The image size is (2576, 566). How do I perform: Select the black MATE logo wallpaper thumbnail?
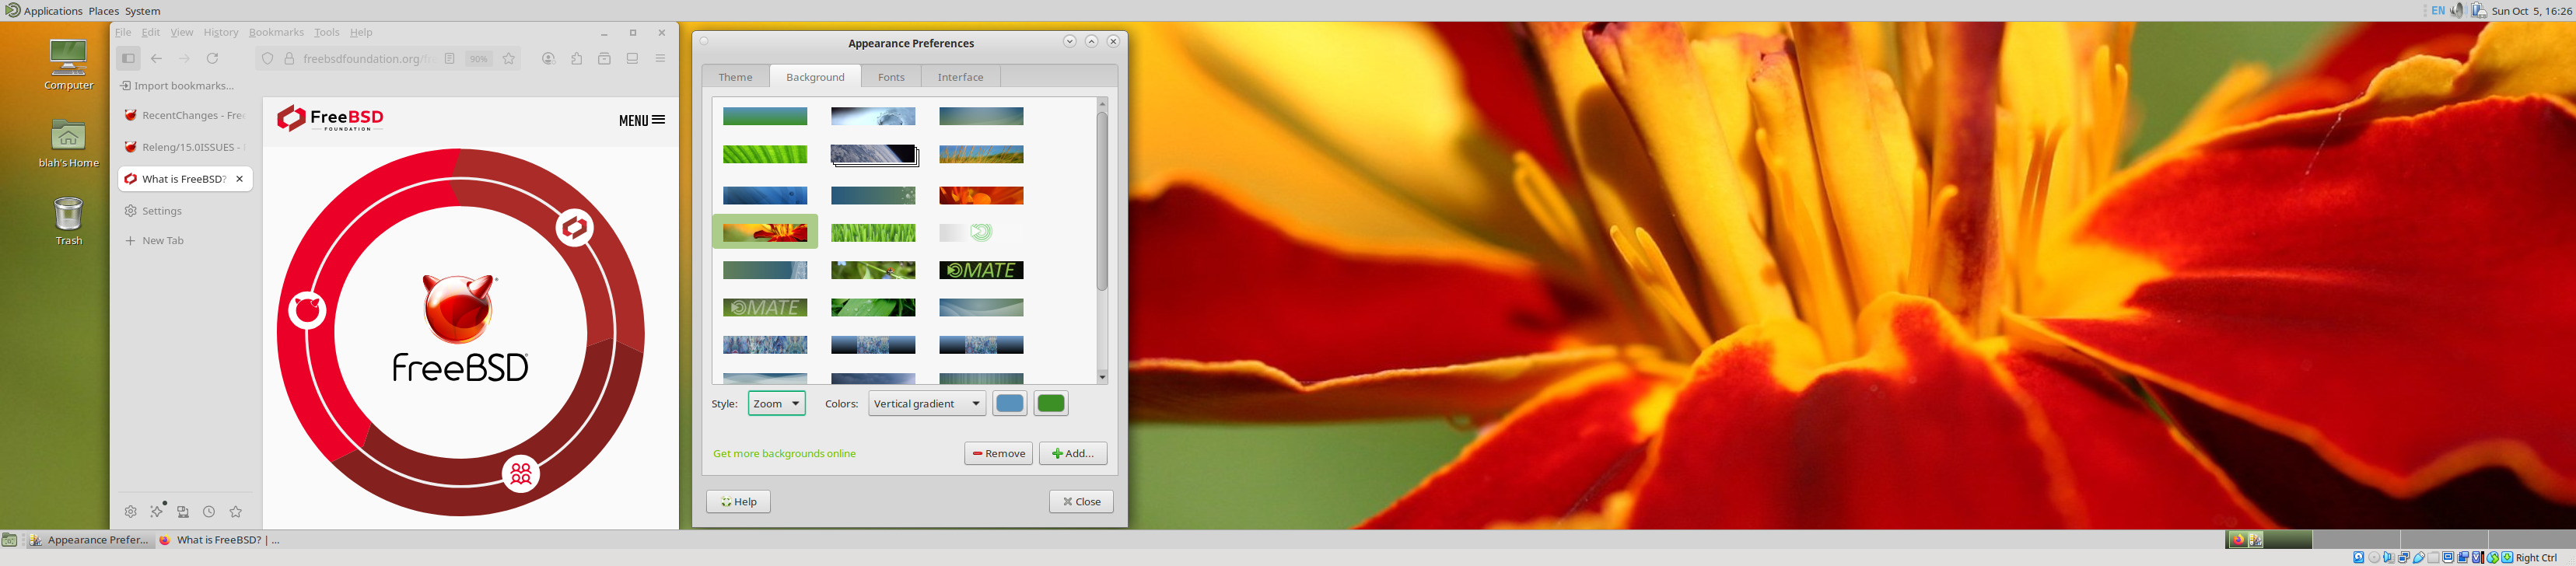(x=981, y=271)
